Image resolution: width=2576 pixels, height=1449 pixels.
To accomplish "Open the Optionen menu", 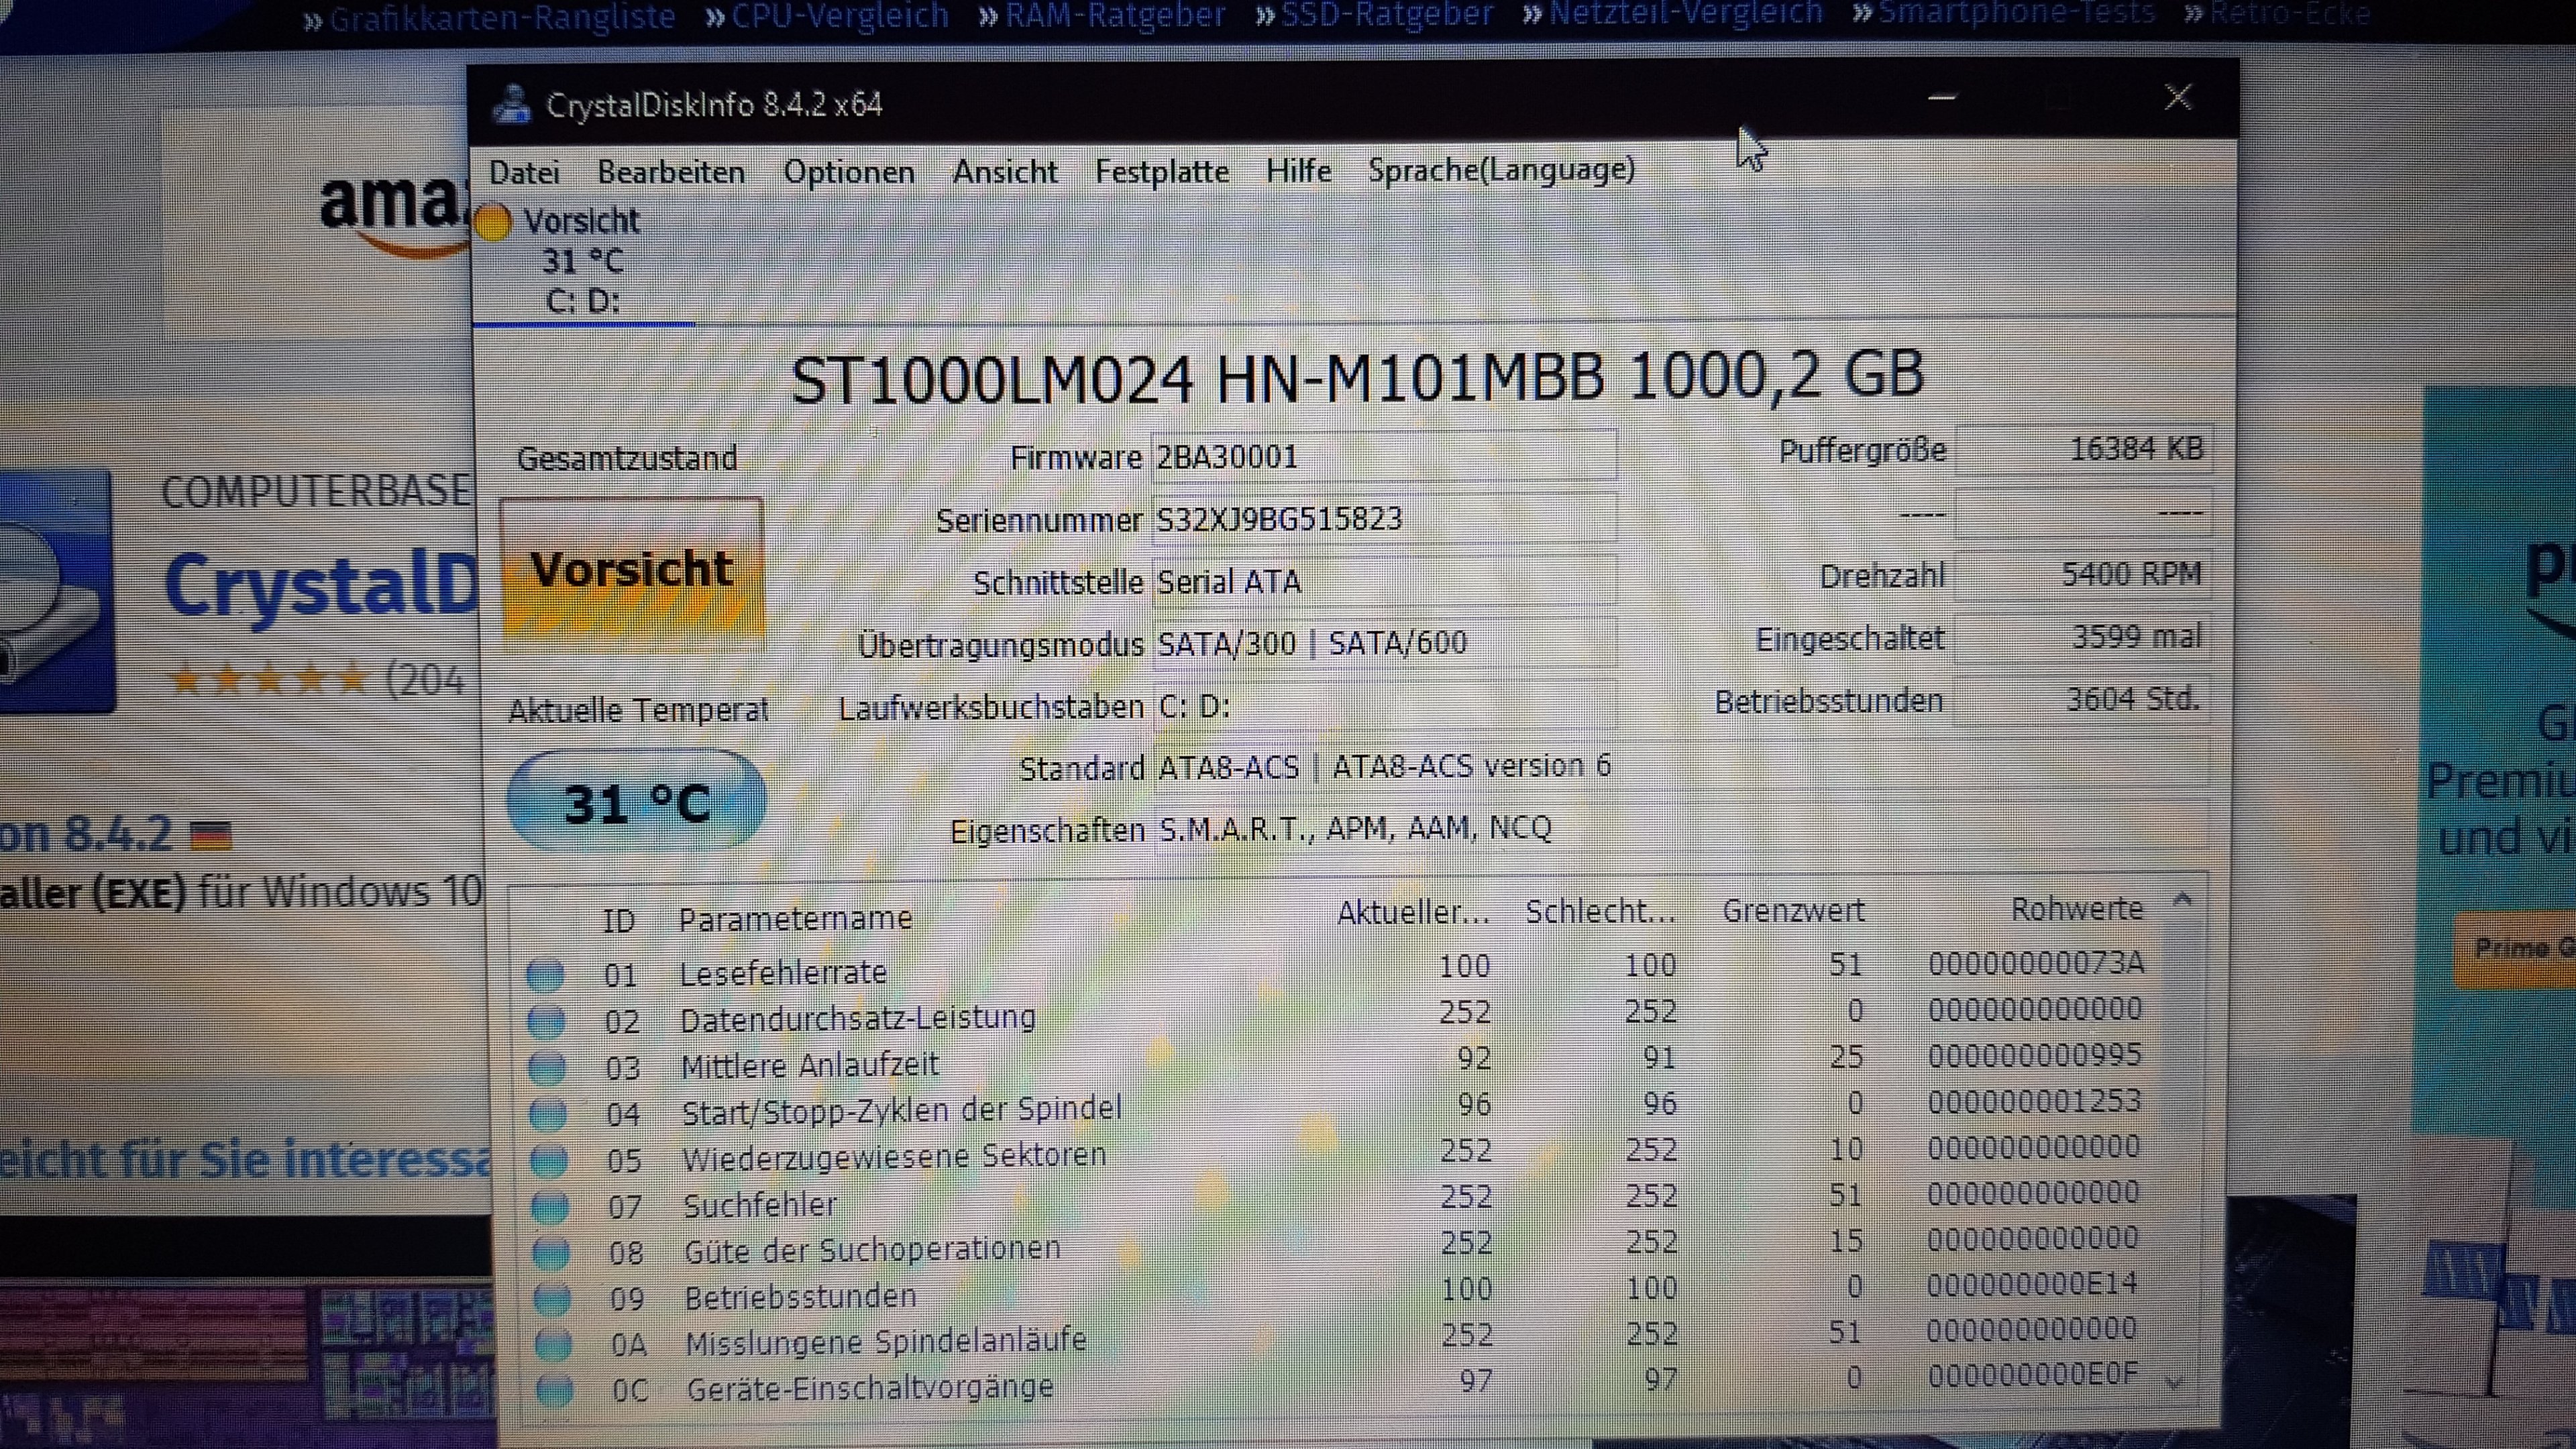I will click(848, 172).
